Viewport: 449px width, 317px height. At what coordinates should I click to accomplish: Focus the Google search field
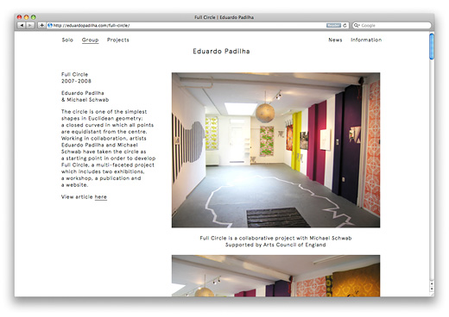[x=392, y=25]
